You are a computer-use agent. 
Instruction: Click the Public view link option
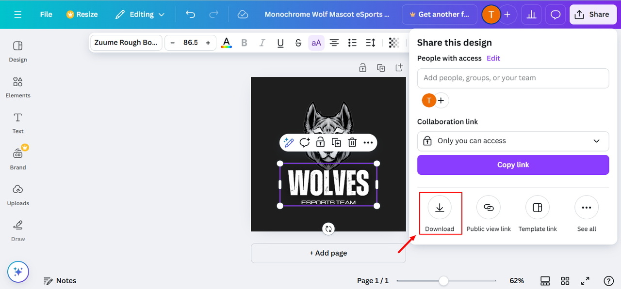pyautogui.click(x=489, y=214)
